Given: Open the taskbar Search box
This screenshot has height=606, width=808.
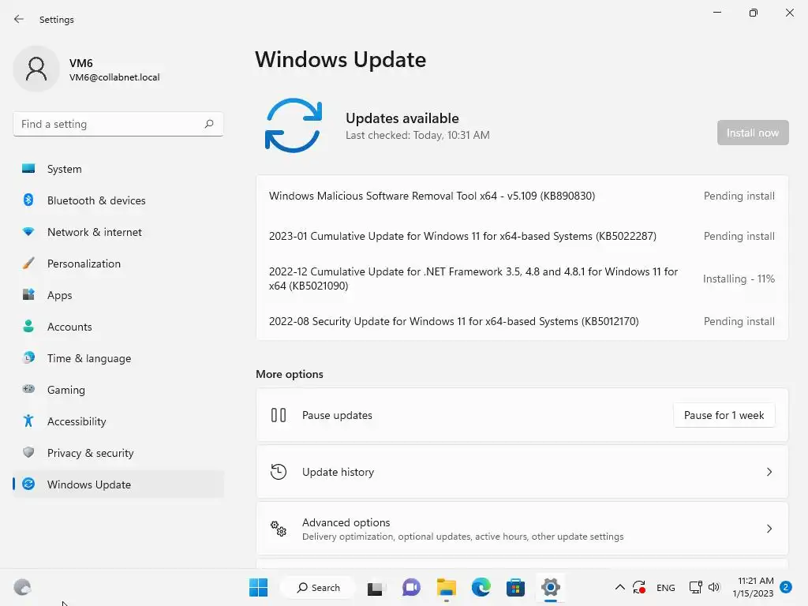Looking at the screenshot, I should (318, 587).
